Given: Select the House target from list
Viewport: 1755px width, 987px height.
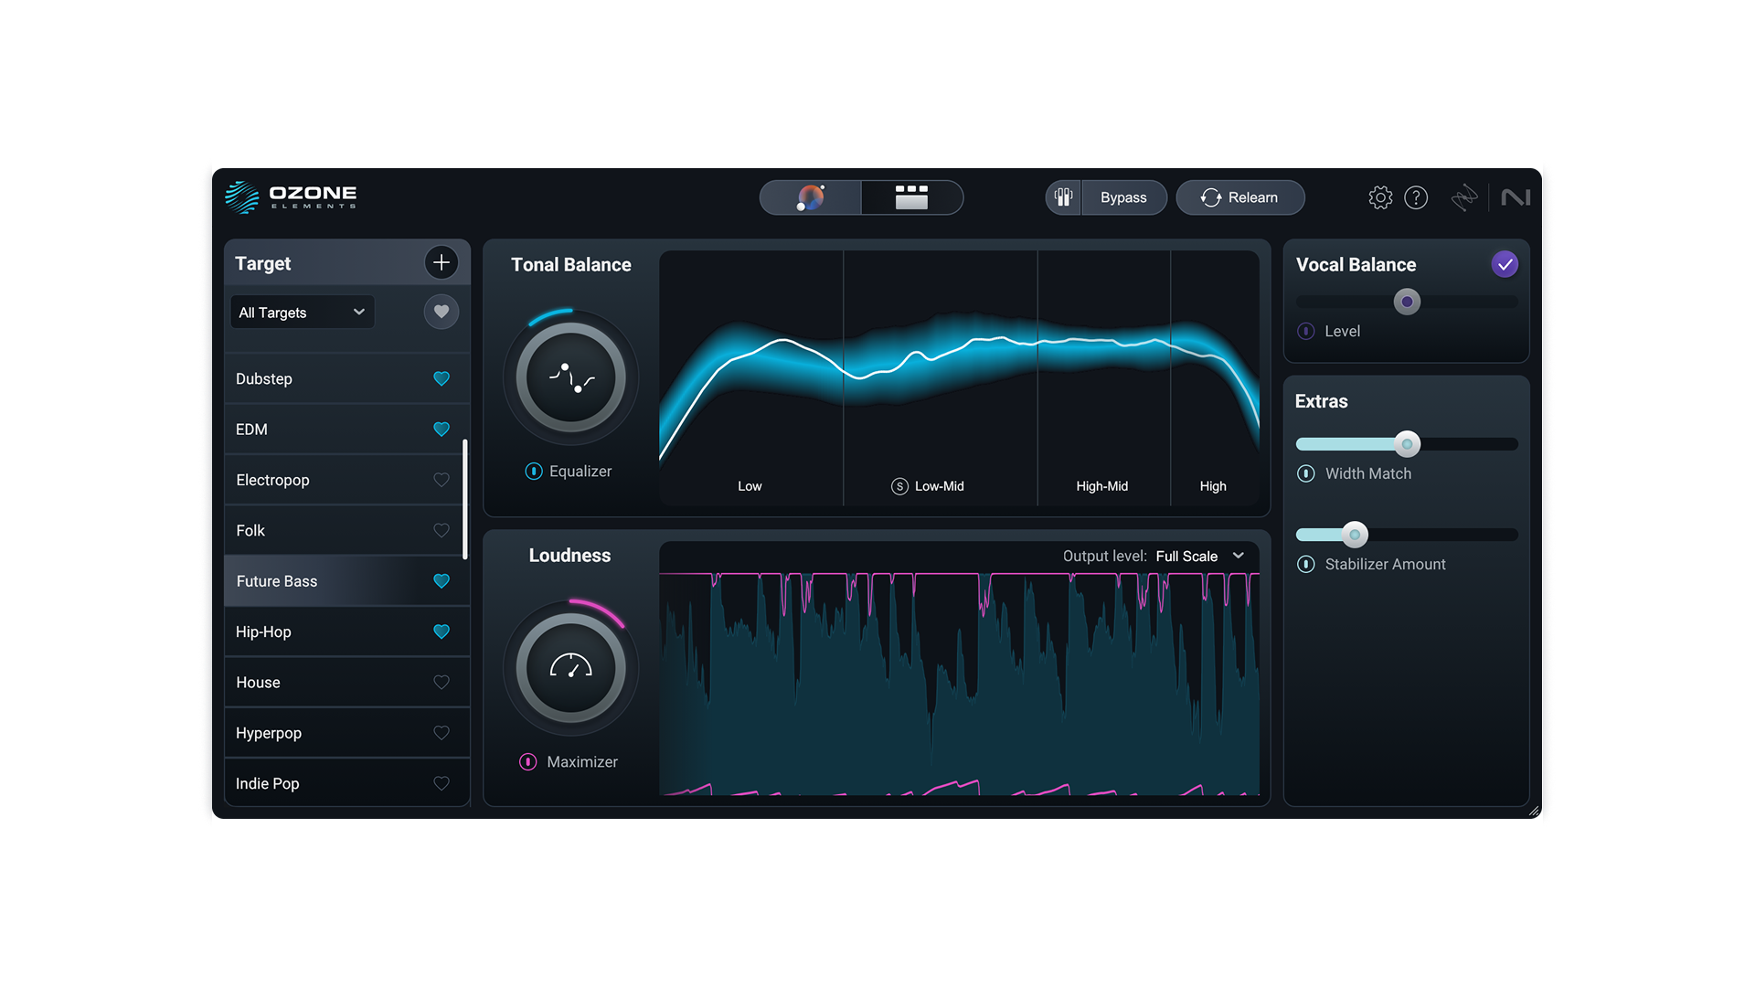Looking at the screenshot, I should point(259,683).
